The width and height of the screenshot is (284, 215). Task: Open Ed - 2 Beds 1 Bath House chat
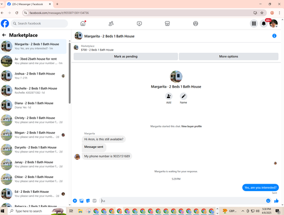pyautogui.click(x=34, y=194)
